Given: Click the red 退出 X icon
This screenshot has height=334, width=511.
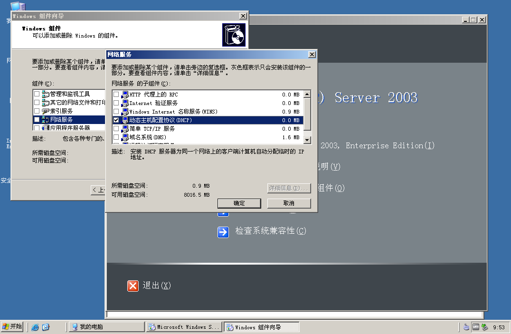Looking at the screenshot, I should (x=133, y=286).
